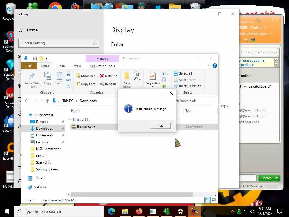The width and height of the screenshot is (289, 217).
Task: Open the File tab in Explorer
Action: click(29, 66)
